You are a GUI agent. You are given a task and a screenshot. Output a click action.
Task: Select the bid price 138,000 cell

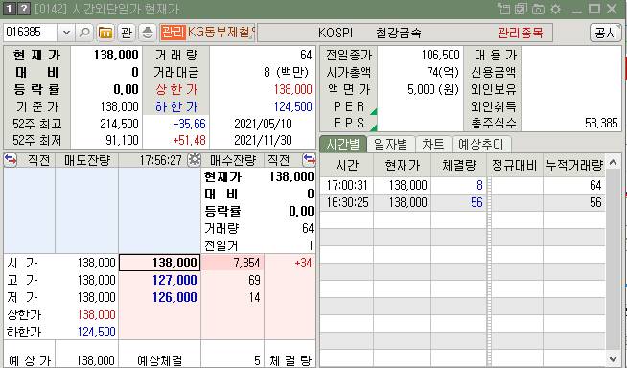[x=159, y=263]
